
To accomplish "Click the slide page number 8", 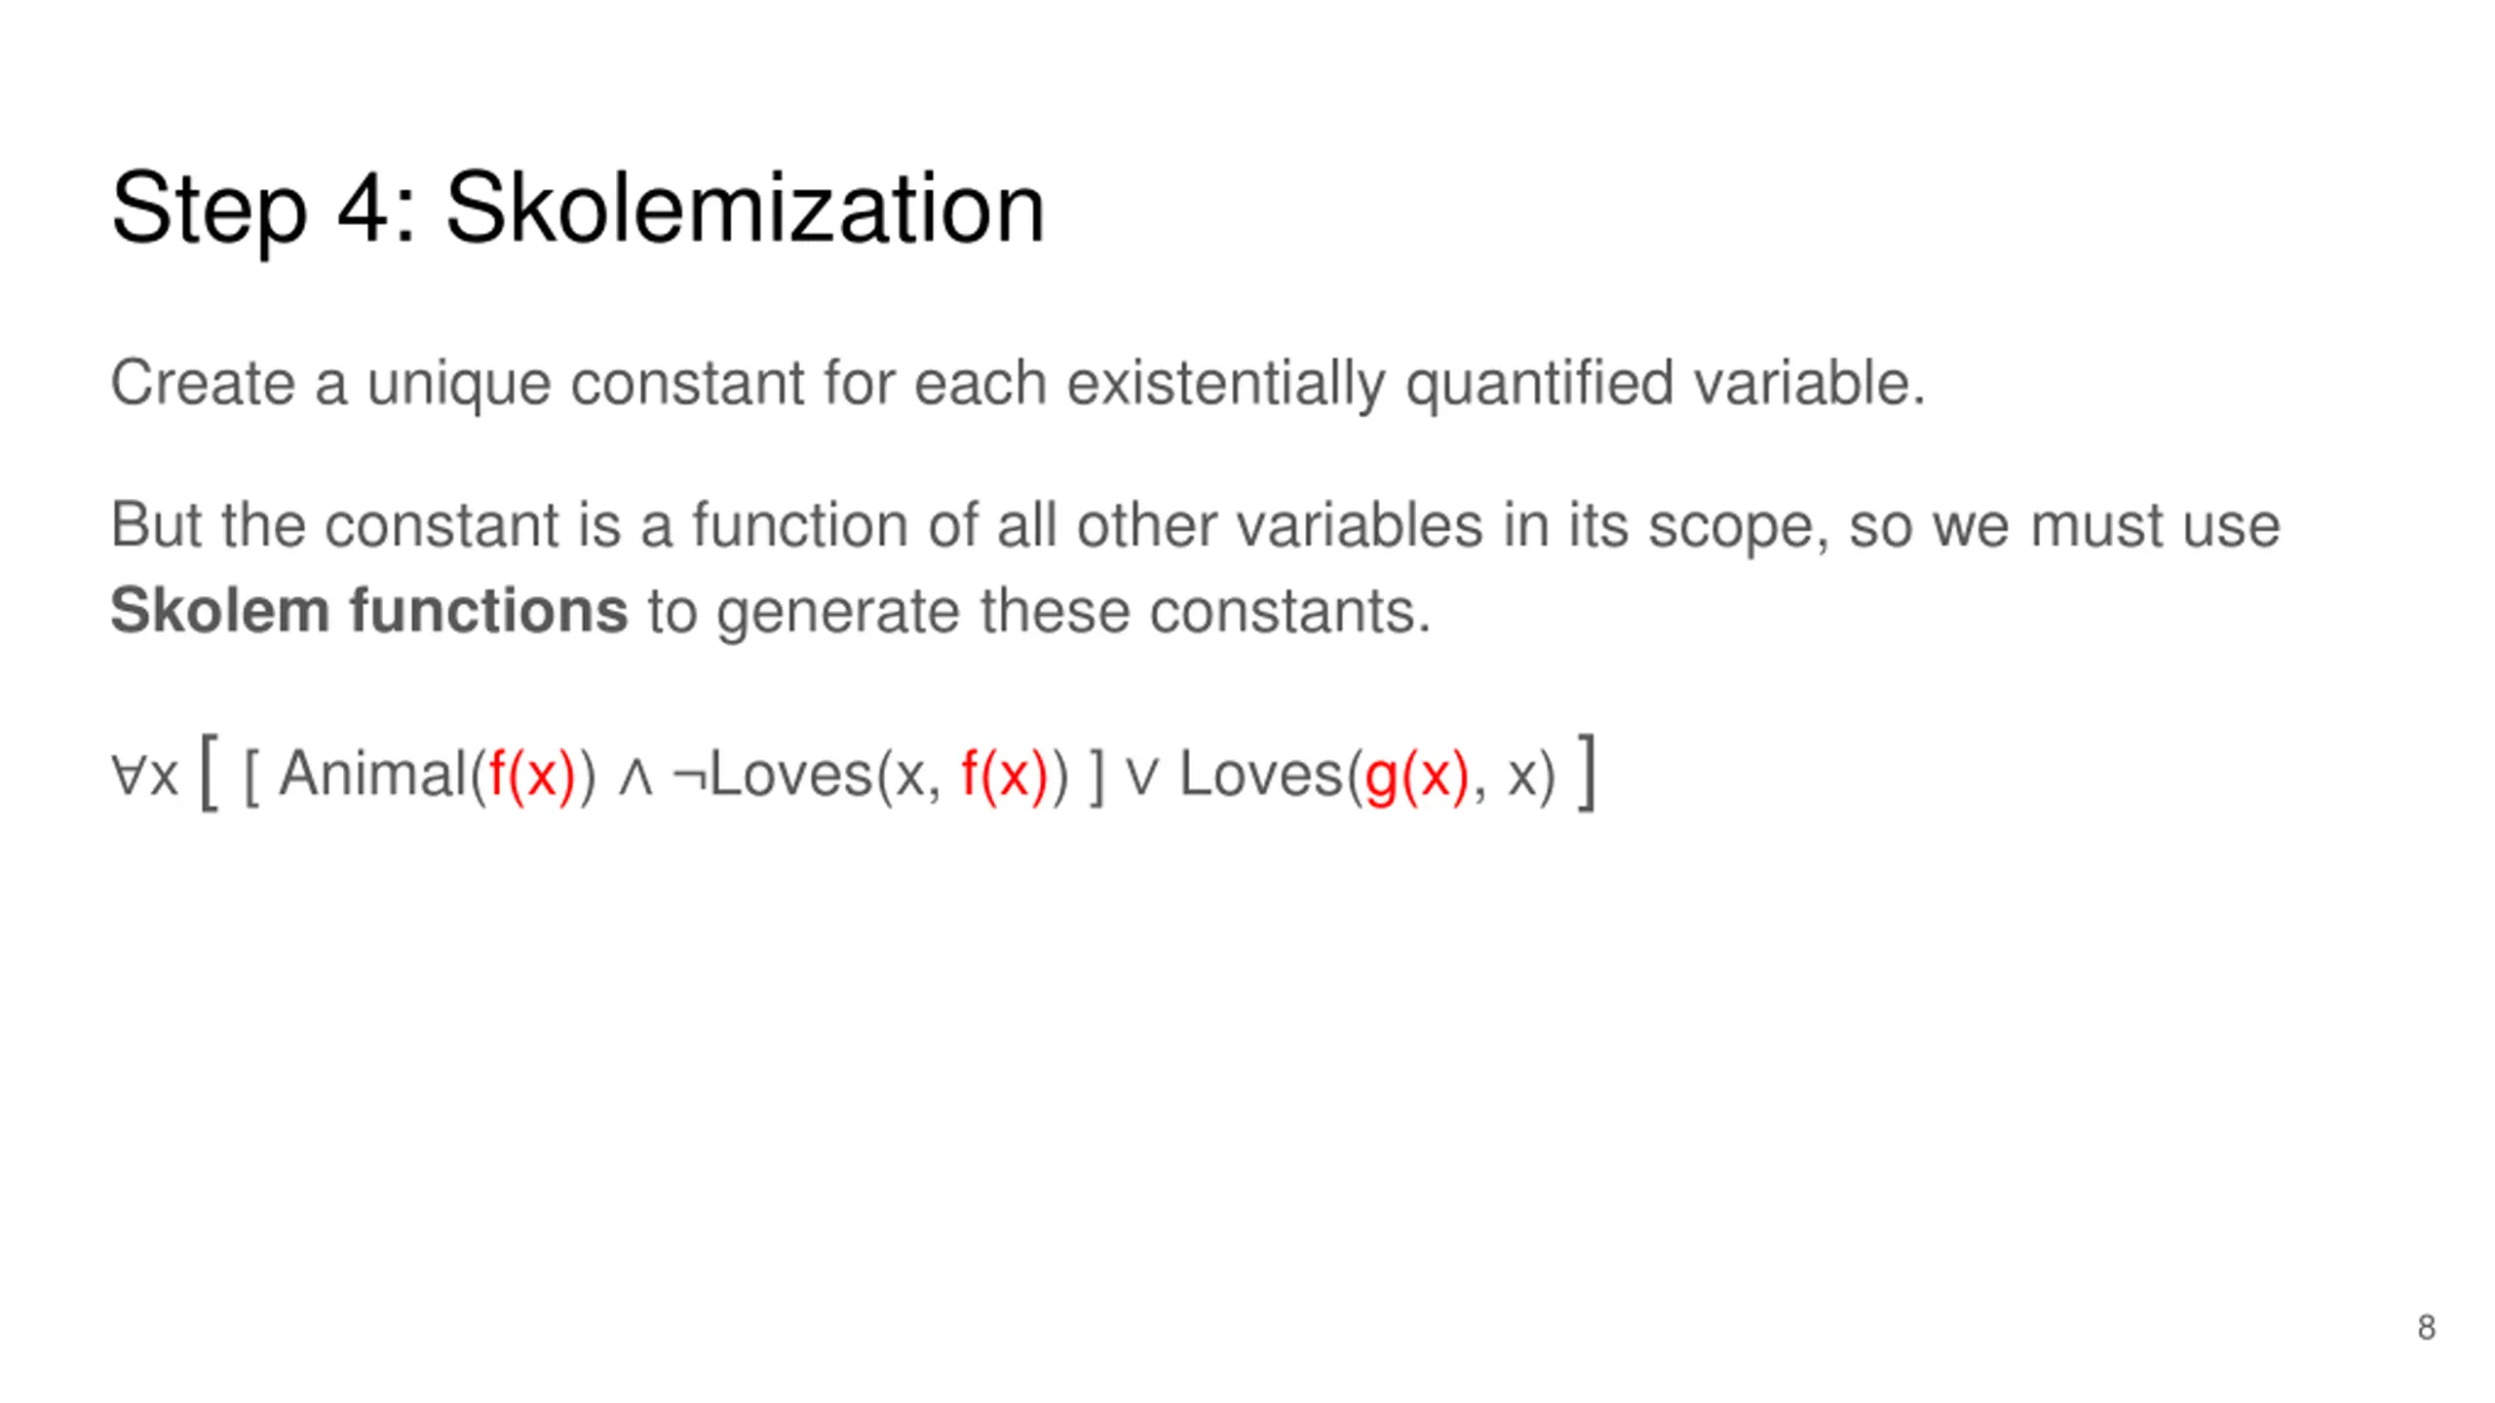I will (x=2426, y=1327).
